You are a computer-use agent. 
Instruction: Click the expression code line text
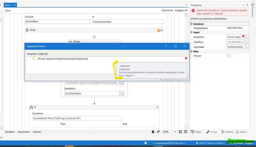(63, 59)
